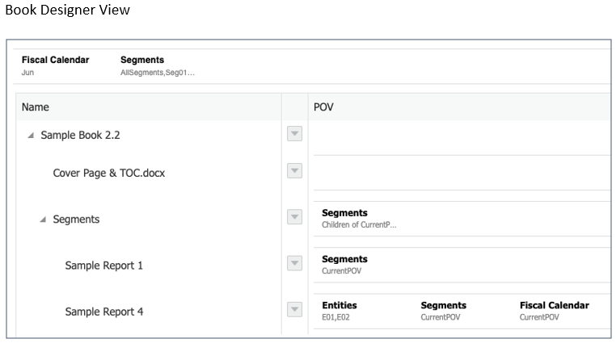Click Fiscal Calendar CurrentPOV for Sample Report 4
This screenshot has width=616, height=343.
pos(554,311)
